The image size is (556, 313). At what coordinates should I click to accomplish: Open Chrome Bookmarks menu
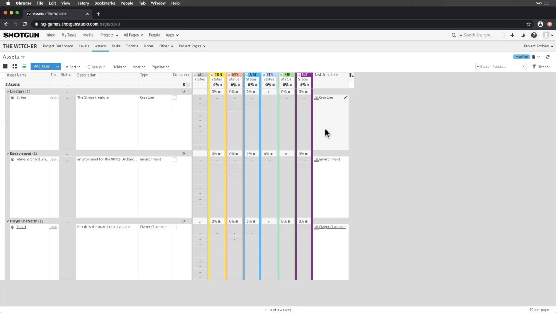tap(105, 3)
